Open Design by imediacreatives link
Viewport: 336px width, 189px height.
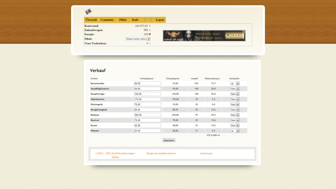click(x=161, y=153)
